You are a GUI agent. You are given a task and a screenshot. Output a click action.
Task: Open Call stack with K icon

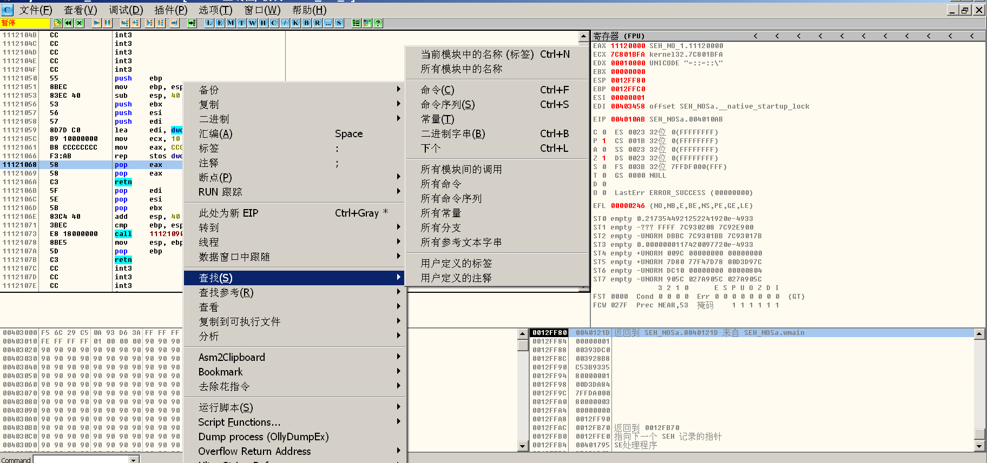tap(295, 23)
